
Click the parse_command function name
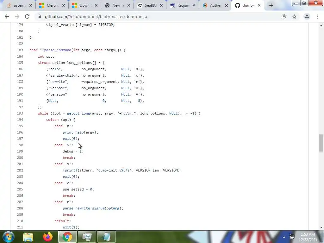(58, 50)
